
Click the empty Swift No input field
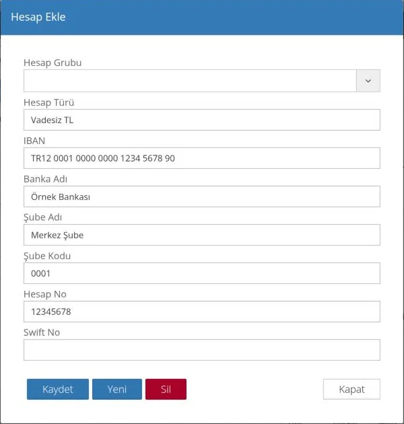click(x=202, y=350)
